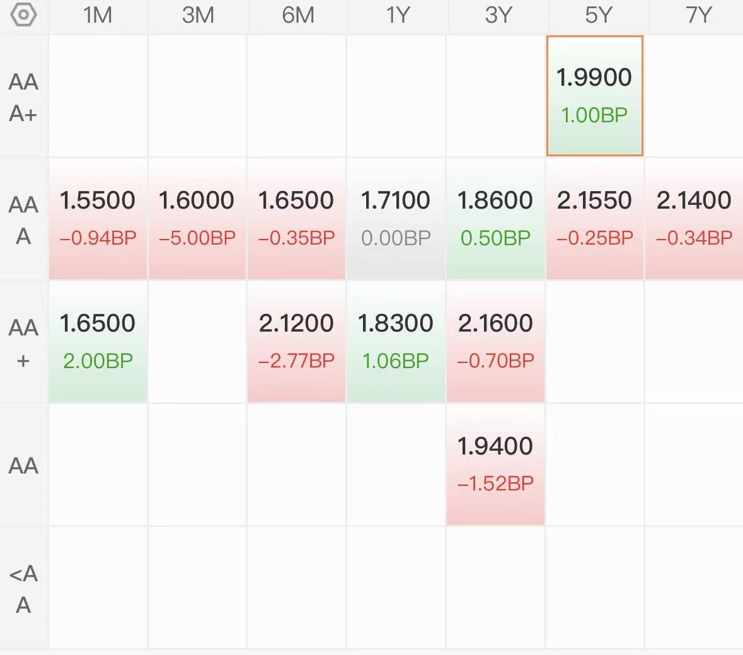Open the AA+ 1M cell with 2.00BP
Image resolution: width=743 pixels, height=655 pixels.
(x=98, y=341)
